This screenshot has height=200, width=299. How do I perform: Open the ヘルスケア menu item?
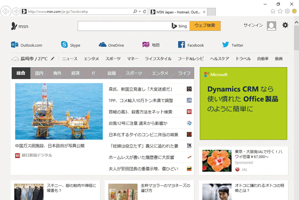tap(220, 59)
